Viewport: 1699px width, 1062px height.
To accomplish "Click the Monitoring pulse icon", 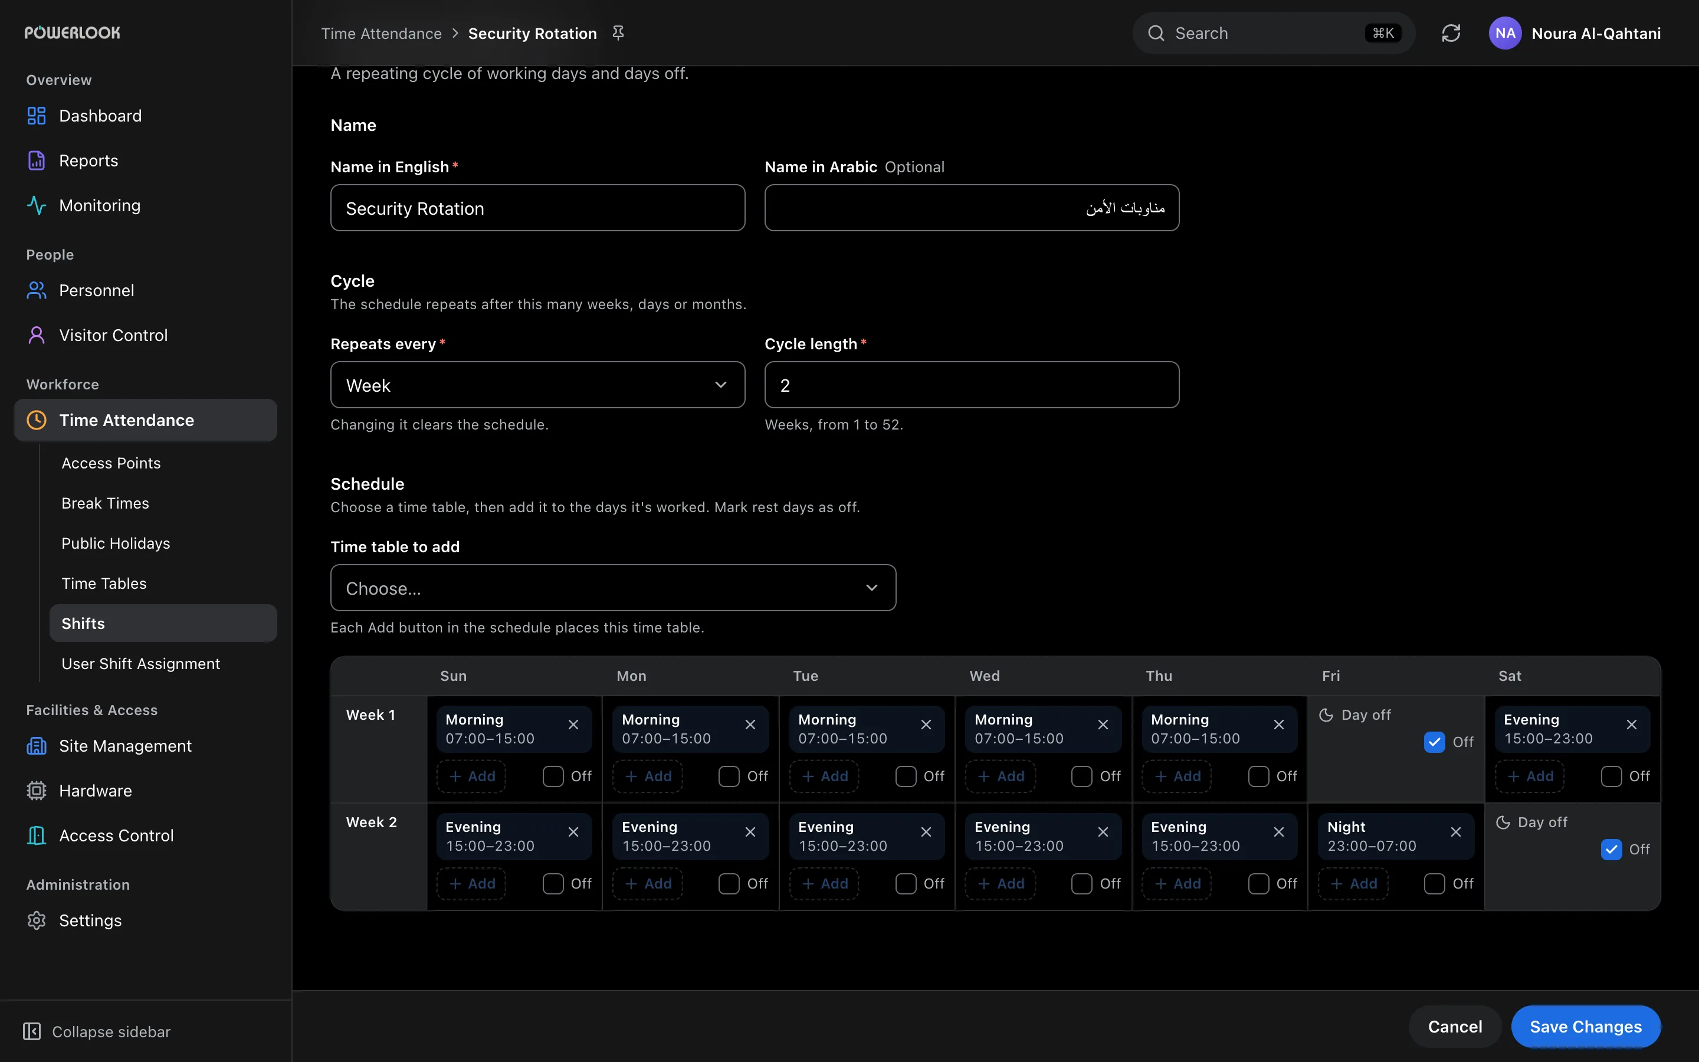I will (37, 206).
